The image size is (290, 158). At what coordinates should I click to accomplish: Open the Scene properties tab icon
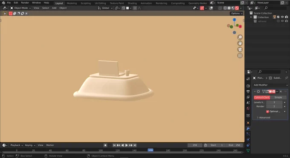point(248,103)
